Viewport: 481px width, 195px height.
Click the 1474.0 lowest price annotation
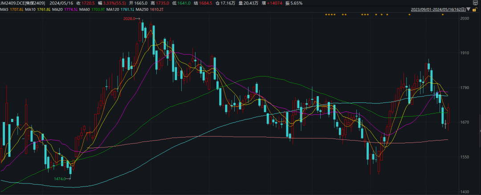tap(60, 179)
